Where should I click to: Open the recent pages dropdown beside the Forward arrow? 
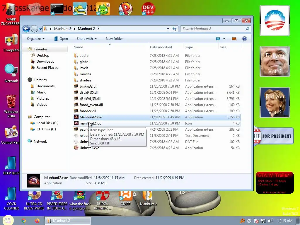(40, 29)
